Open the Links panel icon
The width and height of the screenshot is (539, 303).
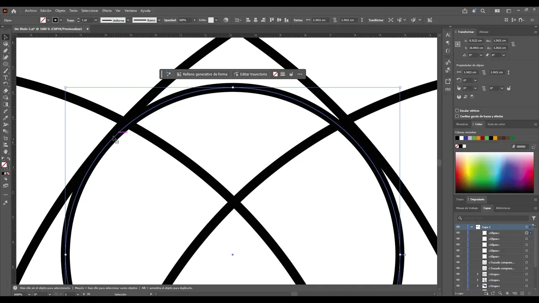click(448, 89)
